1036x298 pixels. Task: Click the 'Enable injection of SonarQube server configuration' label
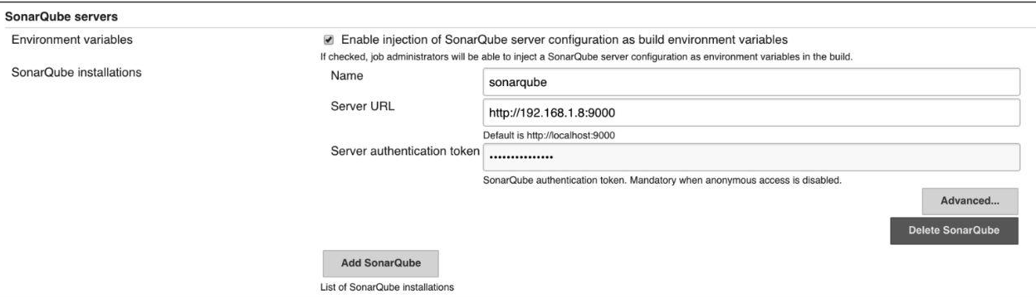tap(564, 40)
